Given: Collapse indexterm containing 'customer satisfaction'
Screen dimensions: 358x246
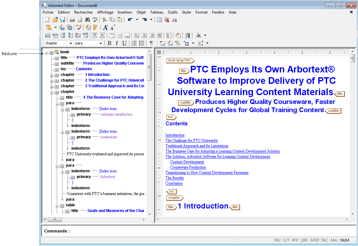Looking at the screenshot, I should tap(62, 110).
